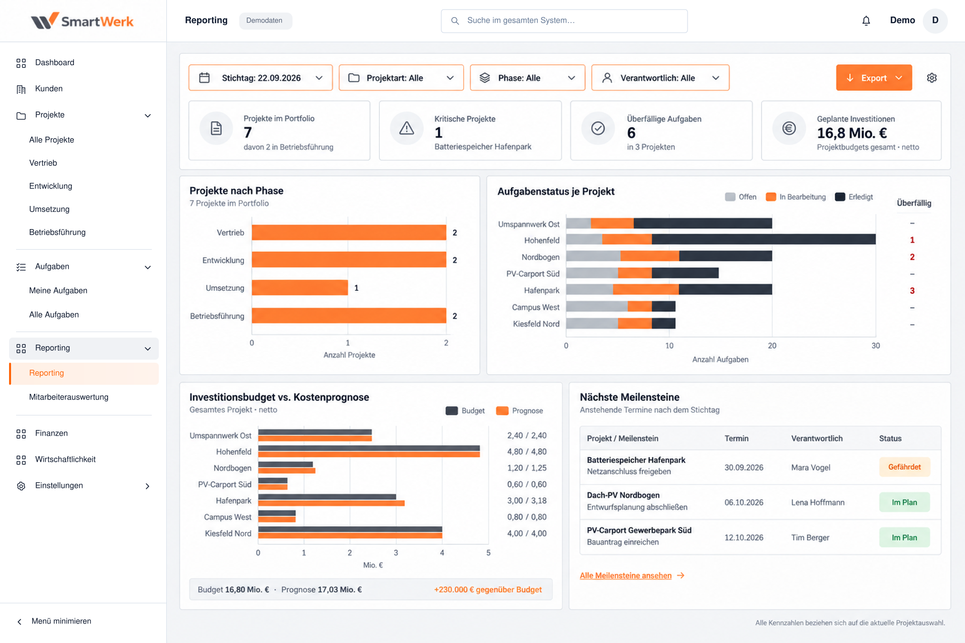Click the Gefährdet status badge

point(904,467)
